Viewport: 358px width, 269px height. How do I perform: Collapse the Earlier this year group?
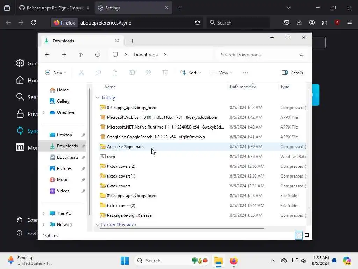[x=98, y=225]
